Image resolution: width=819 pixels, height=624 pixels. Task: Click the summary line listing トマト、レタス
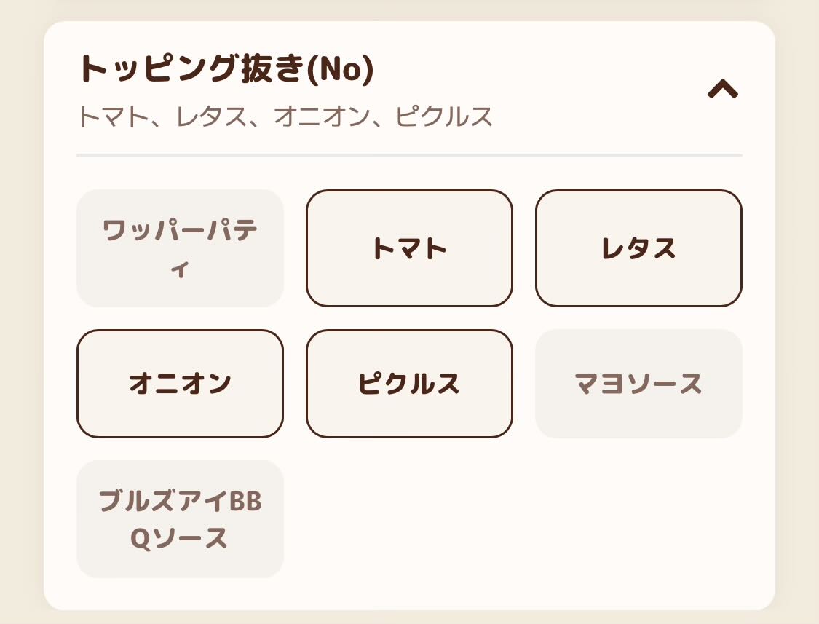285,116
